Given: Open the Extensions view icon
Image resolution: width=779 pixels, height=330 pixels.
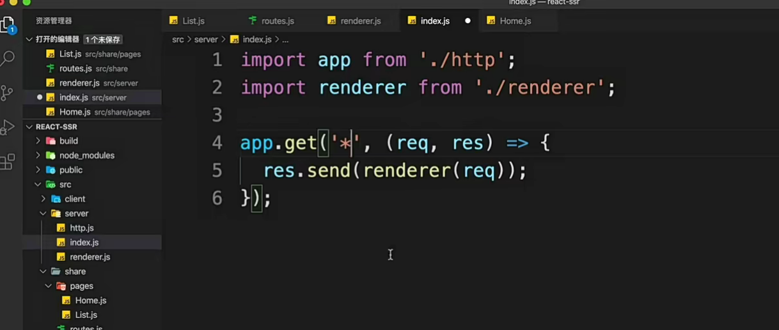Looking at the screenshot, I should pyautogui.click(x=8, y=162).
